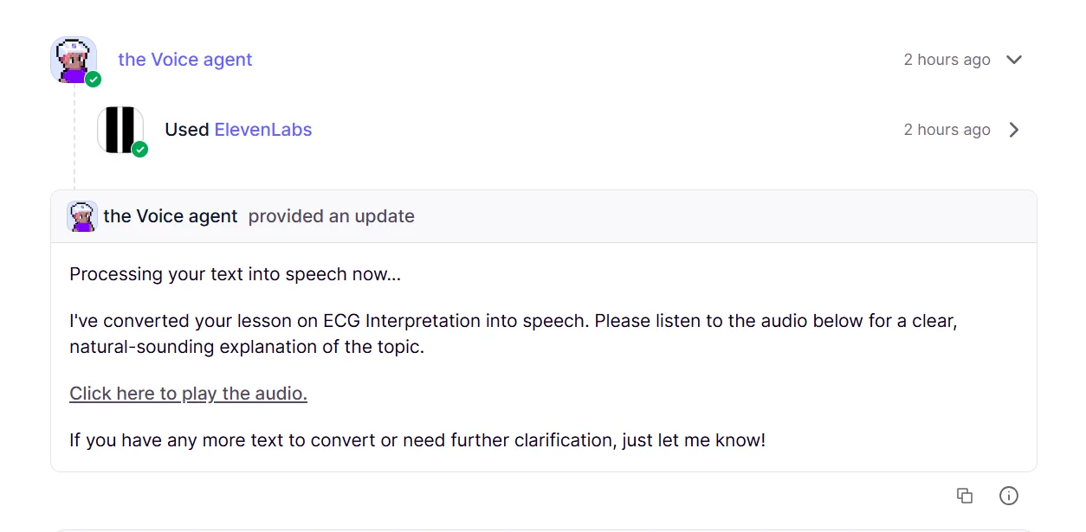Click the Voice agent name in the update header
1086x532 pixels.
tap(171, 216)
